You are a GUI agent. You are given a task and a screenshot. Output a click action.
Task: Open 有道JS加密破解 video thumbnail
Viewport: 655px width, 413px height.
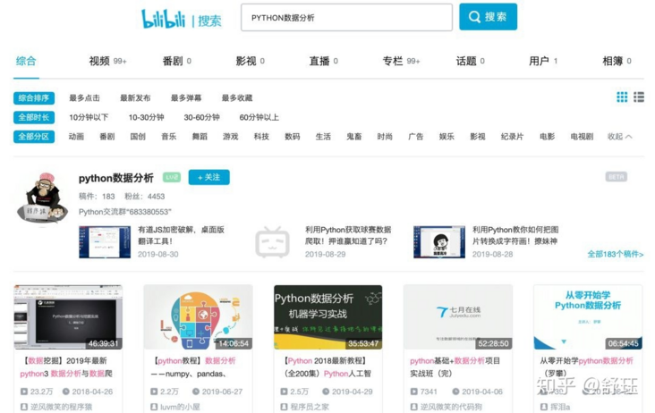pos(105,242)
